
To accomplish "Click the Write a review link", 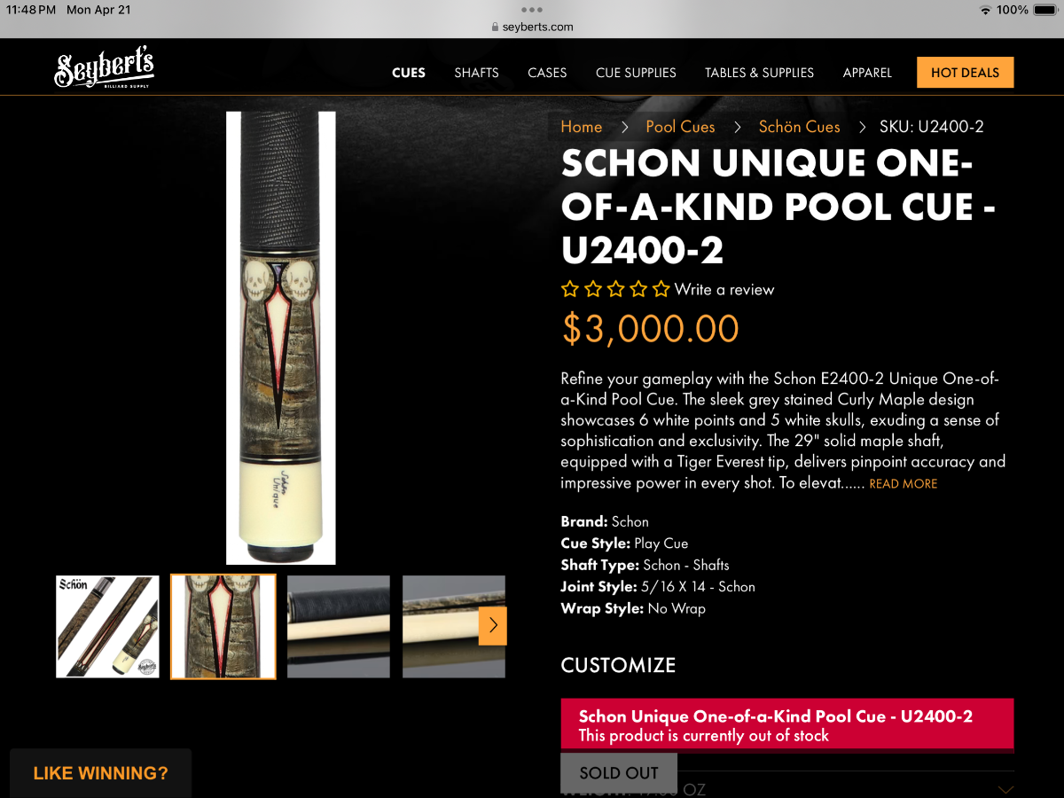I will coord(724,289).
